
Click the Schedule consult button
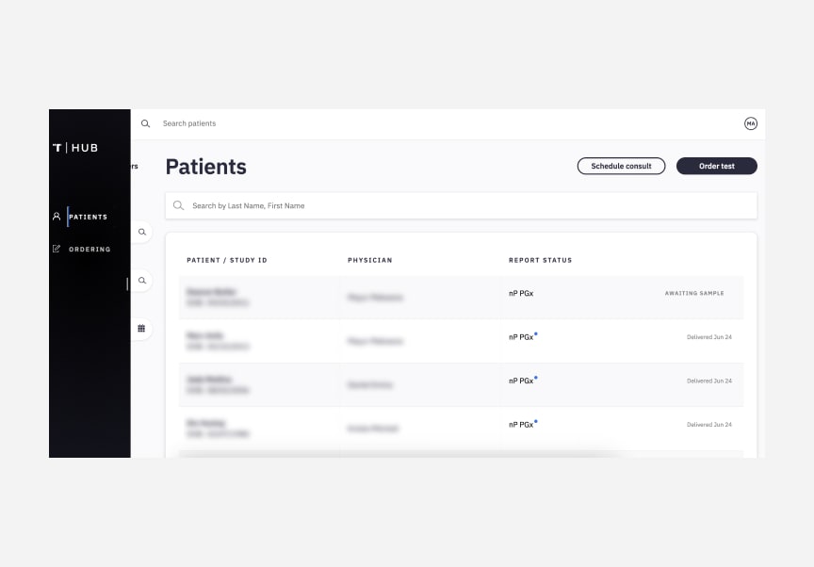click(621, 166)
